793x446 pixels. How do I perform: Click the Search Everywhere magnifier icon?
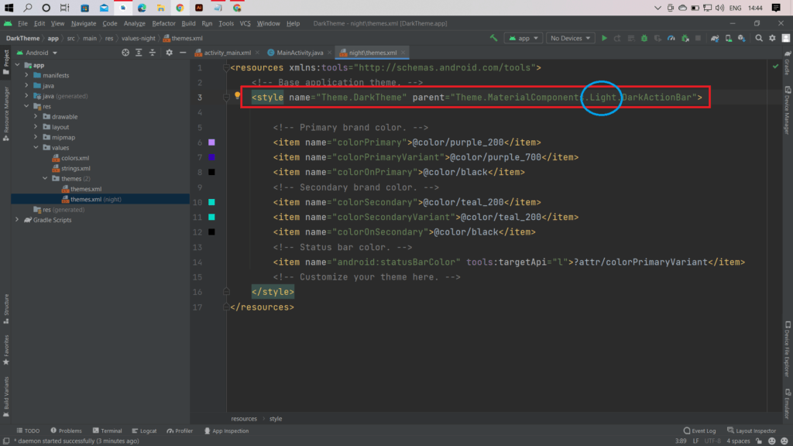[760, 38]
